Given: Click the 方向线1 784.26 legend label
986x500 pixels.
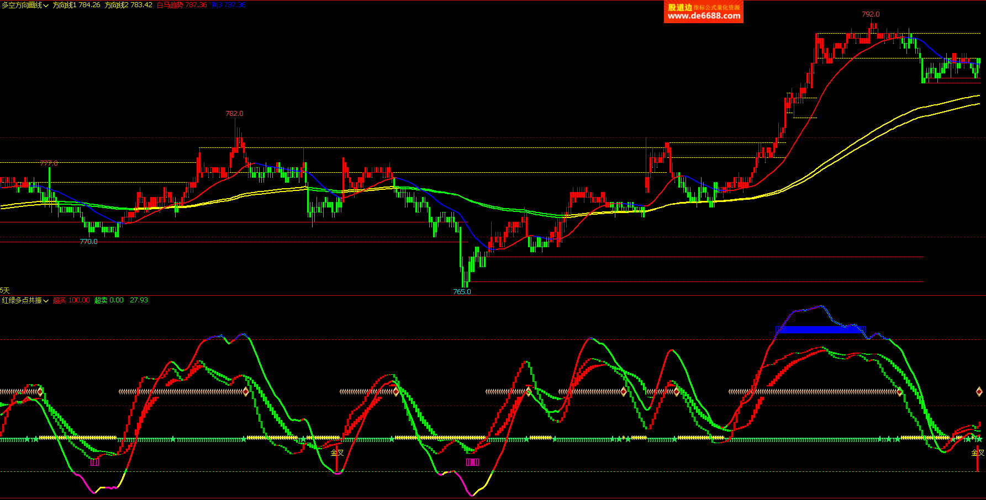Looking at the screenshot, I should 76,5.
